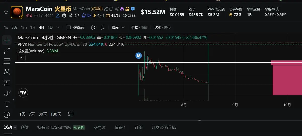Click the eye 2392 watchers indicator
This screenshot has width=302, height=136.
point(129,15)
